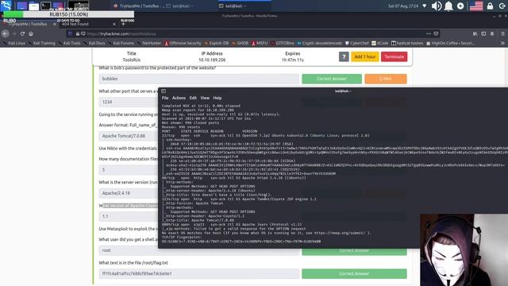
Task: Open the panel clock showing Sat 07 Aug
Action: [403, 6]
